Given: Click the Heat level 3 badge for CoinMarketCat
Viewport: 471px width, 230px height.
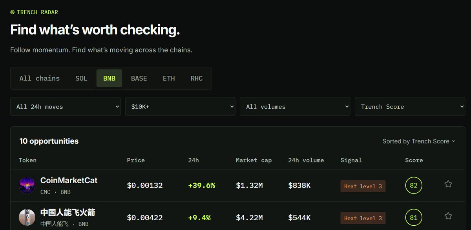Looking at the screenshot, I should click(363, 186).
